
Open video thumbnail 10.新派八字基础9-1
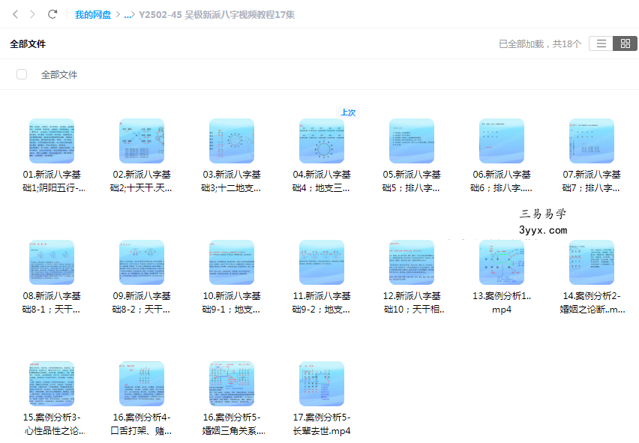coord(232,262)
